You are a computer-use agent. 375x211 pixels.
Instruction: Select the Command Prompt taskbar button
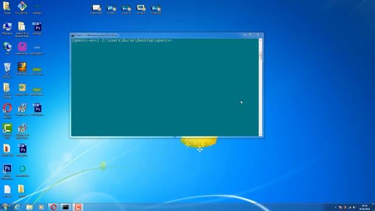[66, 207]
